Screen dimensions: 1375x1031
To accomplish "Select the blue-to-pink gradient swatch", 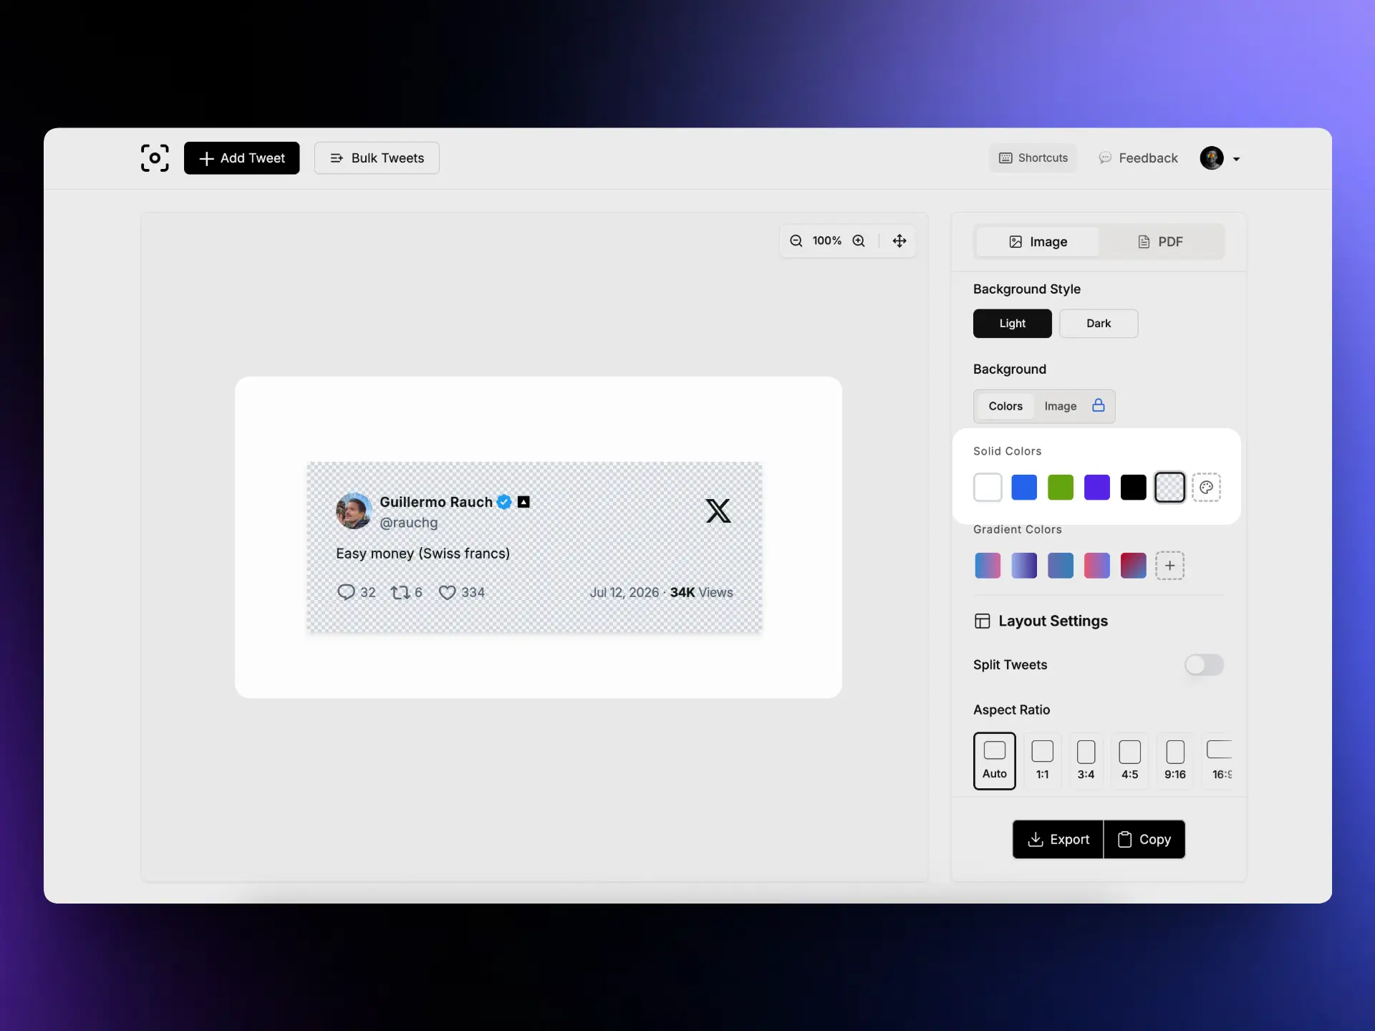I will click(988, 566).
